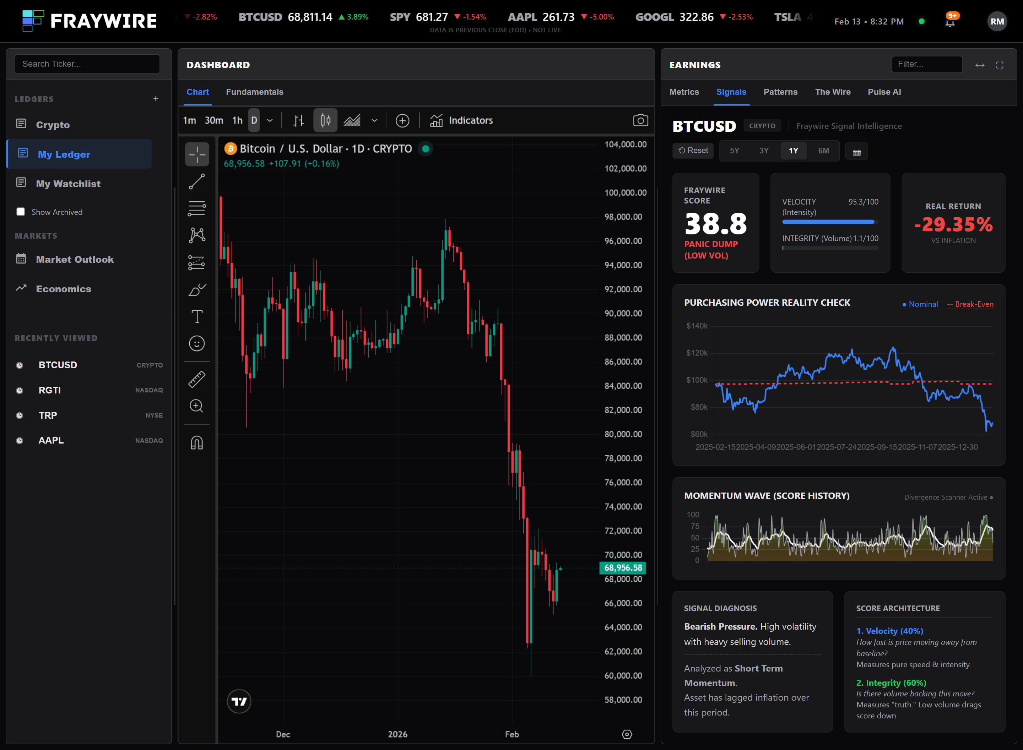
Task: Select the trend line drawing tool
Action: click(197, 181)
